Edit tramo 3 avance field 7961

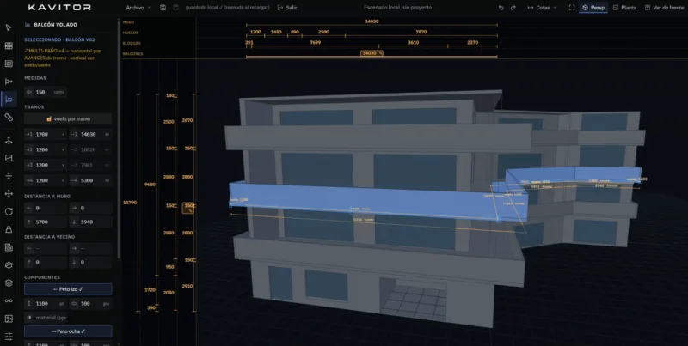[90, 165]
